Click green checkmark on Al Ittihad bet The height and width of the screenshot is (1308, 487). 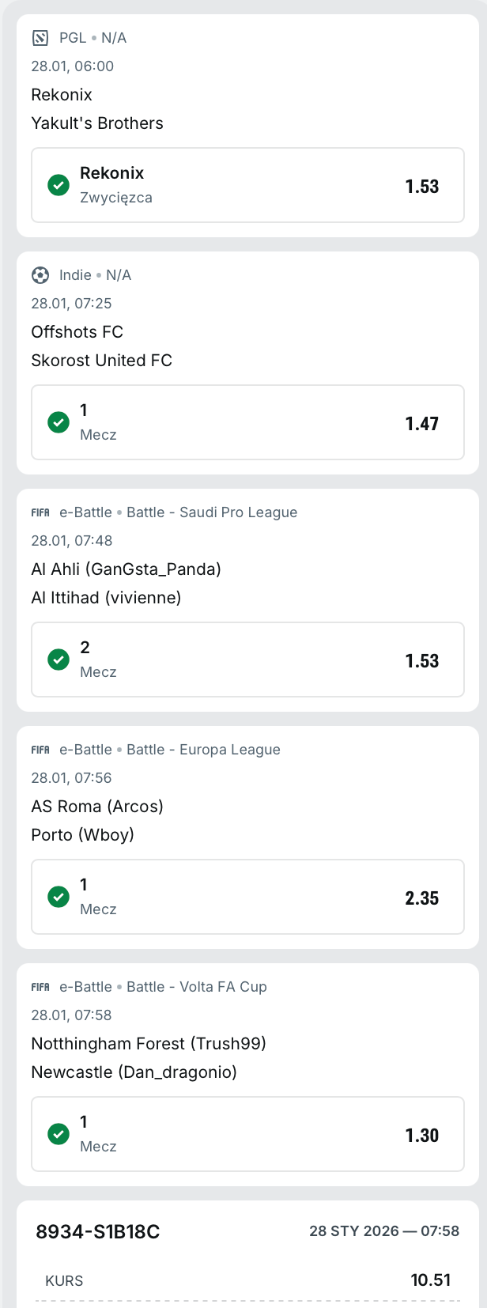[59, 660]
